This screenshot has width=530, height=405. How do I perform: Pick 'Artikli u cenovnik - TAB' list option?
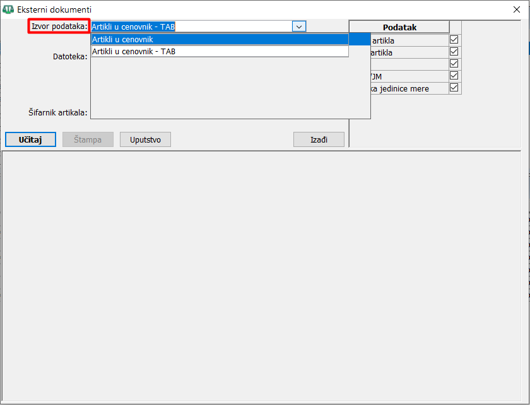tap(220, 51)
